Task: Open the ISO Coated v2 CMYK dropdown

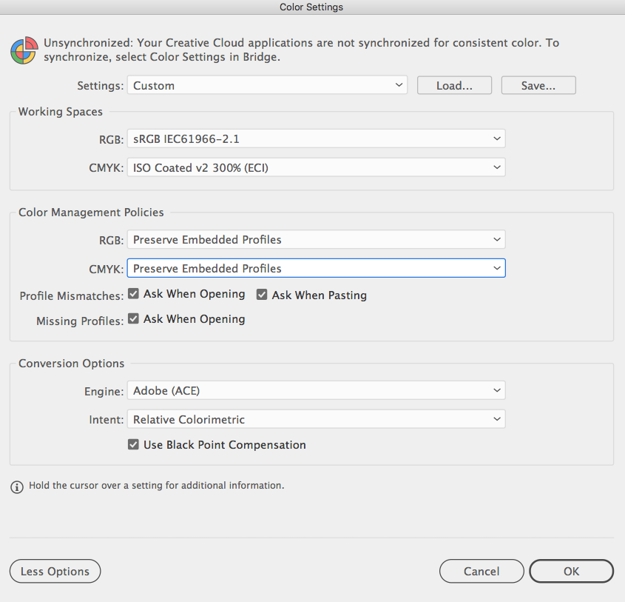Action: tap(316, 168)
